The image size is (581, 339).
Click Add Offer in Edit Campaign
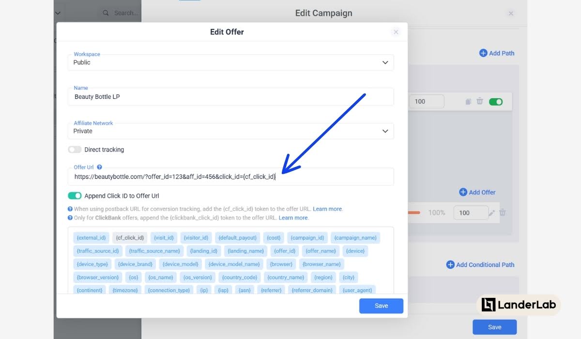pyautogui.click(x=477, y=192)
